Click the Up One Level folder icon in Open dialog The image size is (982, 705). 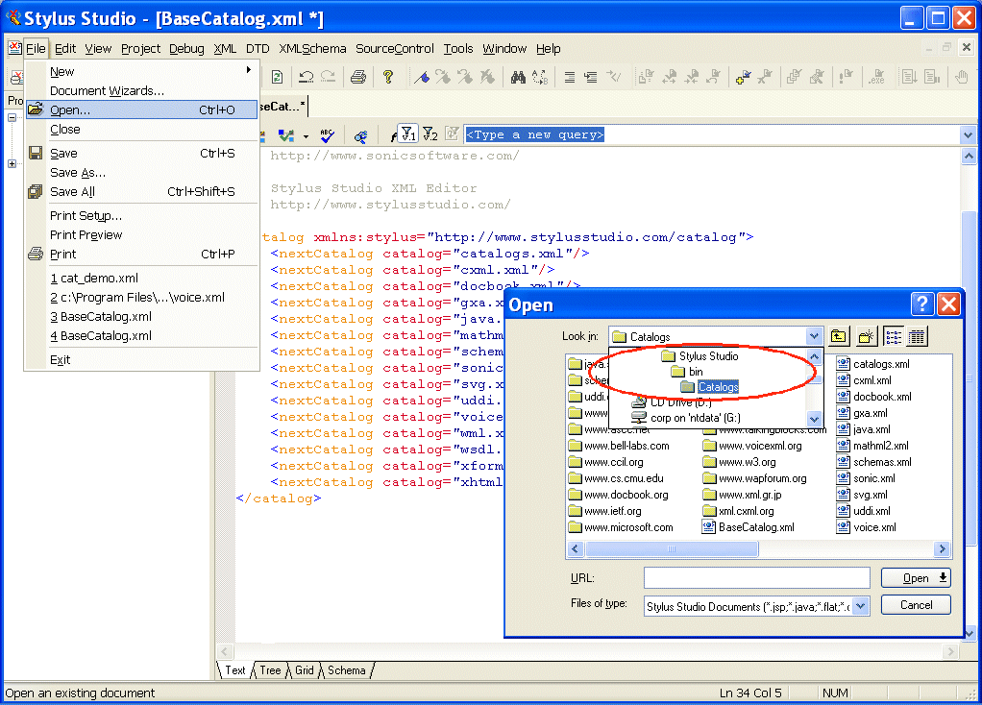point(836,335)
